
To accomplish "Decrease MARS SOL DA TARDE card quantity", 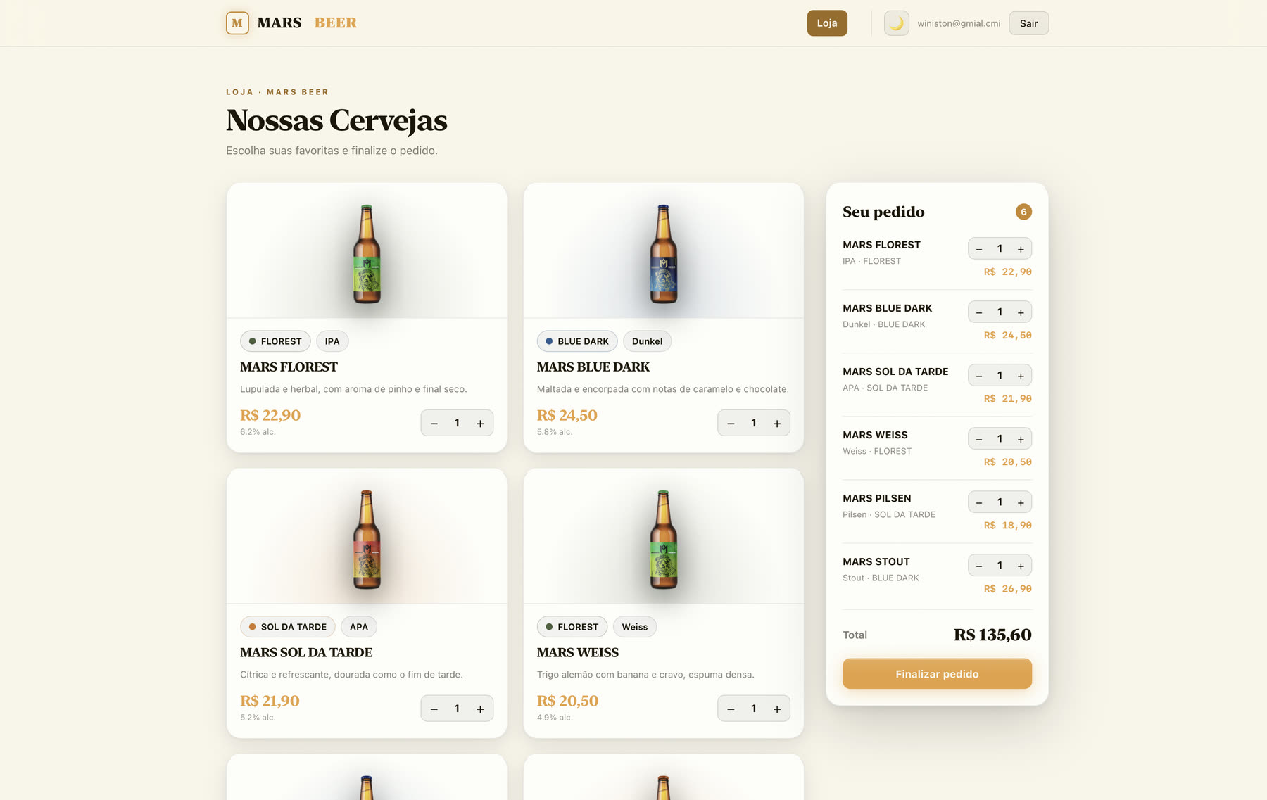I will click(434, 709).
